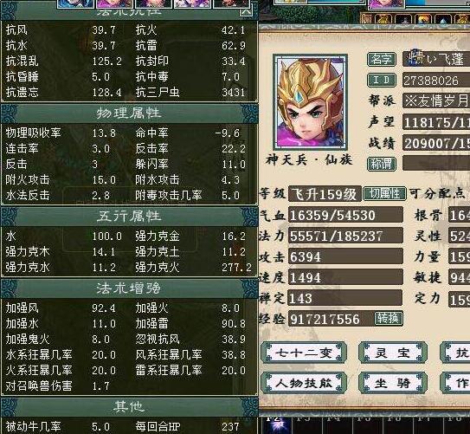The height and width of the screenshot is (434, 470).
Task: Click the empty F5 skill slot
Action: coord(368,425)
